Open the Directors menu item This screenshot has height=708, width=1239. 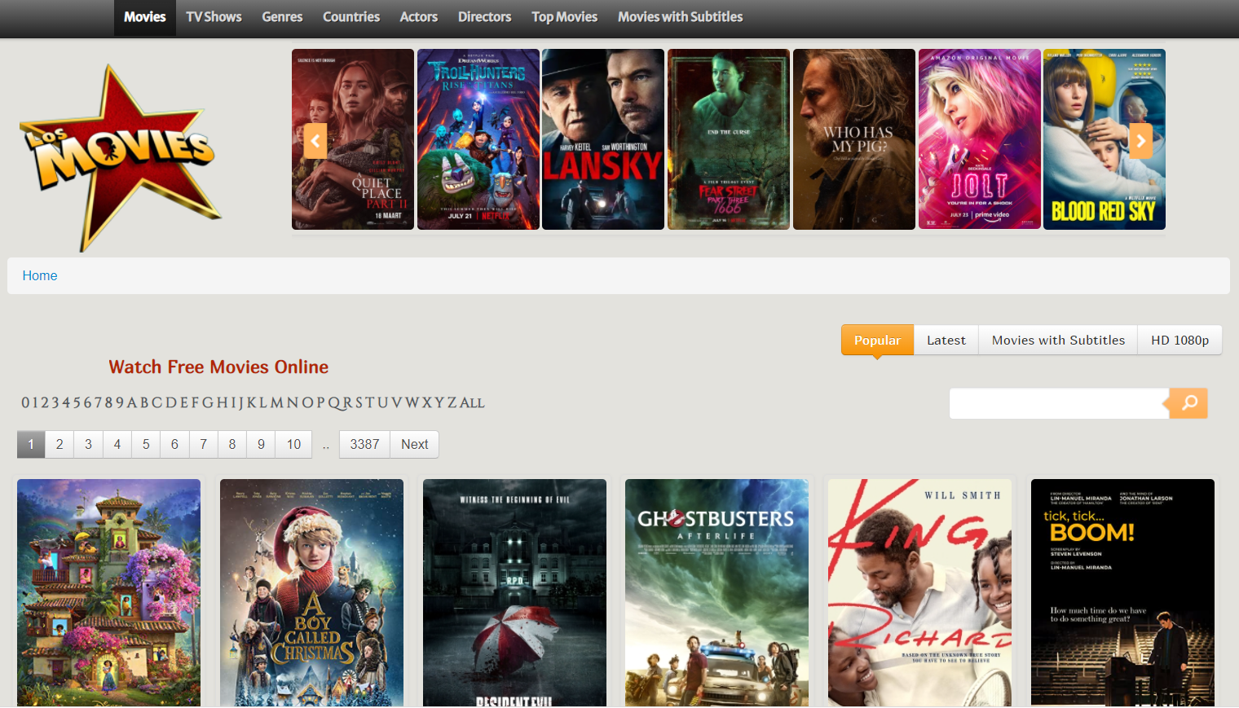[x=484, y=17]
